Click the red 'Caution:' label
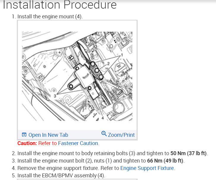Viewport: 216px width, 180px height. coord(27,143)
